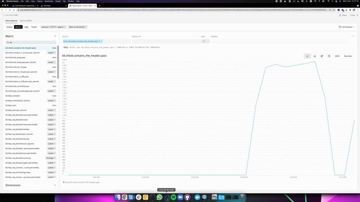360x202 pixels.
Task: Open Finder from the dock
Action: pos(118,197)
